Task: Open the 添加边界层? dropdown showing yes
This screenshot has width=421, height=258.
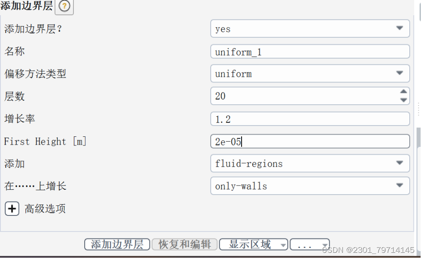Action: [x=399, y=28]
